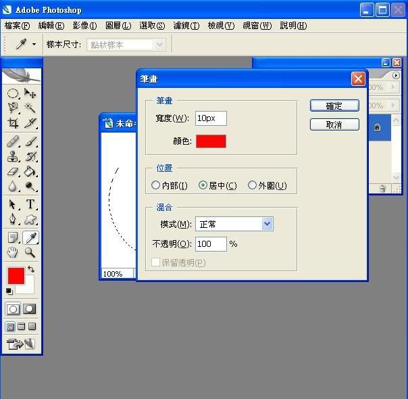Select the Clone Stamp tool
Viewport: 408px width, 399px height.
pos(13,156)
